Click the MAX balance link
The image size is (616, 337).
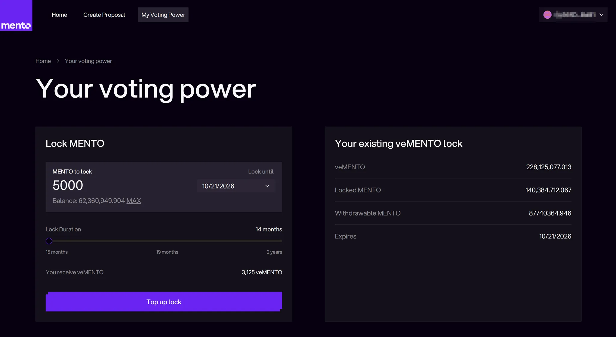click(134, 201)
